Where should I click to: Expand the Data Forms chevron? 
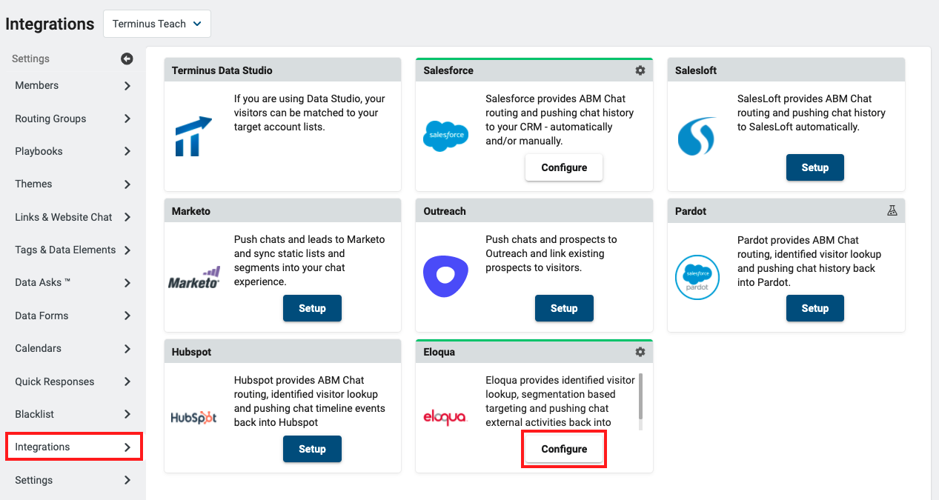(x=127, y=316)
